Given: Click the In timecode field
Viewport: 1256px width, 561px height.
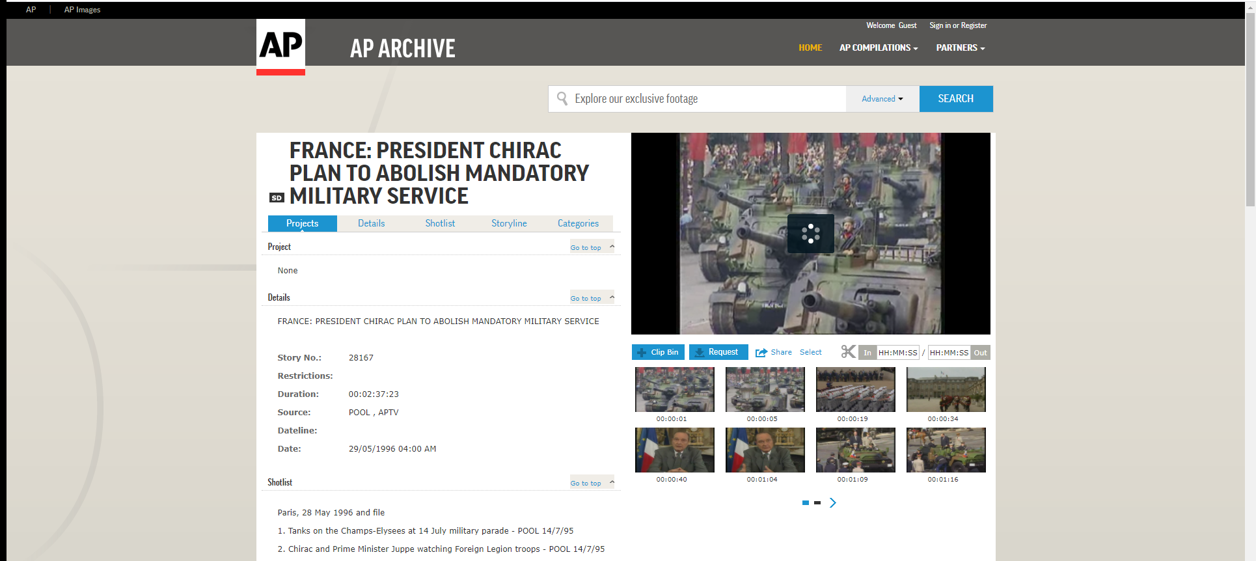Looking at the screenshot, I should click(898, 353).
